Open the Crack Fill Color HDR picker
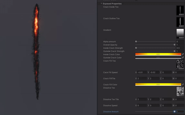 [158, 85]
